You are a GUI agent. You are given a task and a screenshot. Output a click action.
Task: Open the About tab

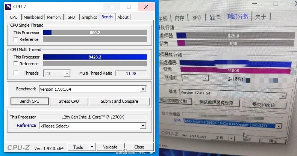pyautogui.click(x=123, y=17)
